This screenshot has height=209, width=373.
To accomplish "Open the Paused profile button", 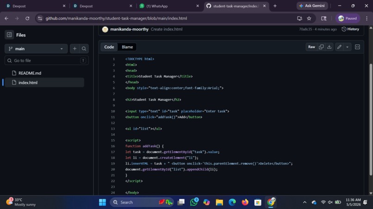I will tap(348, 18).
